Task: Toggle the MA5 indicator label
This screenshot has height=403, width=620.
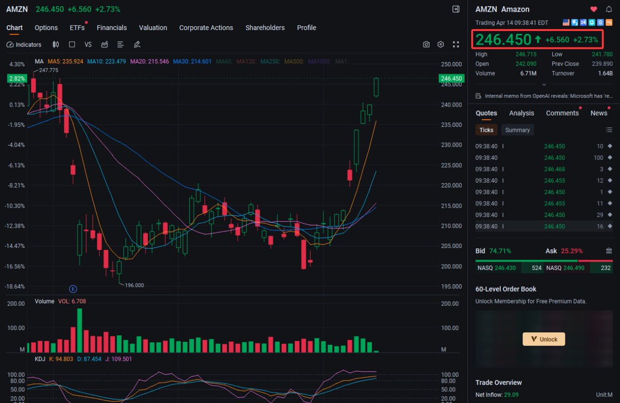Action: (66, 61)
